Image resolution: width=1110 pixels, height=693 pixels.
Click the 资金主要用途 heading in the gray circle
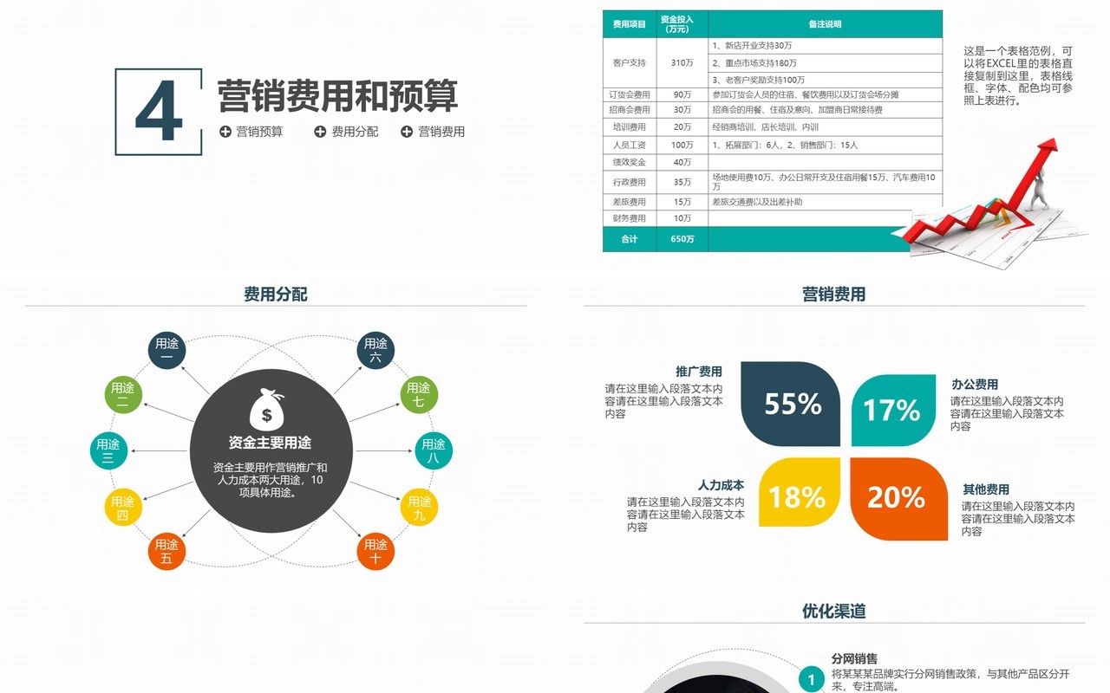[x=270, y=443]
